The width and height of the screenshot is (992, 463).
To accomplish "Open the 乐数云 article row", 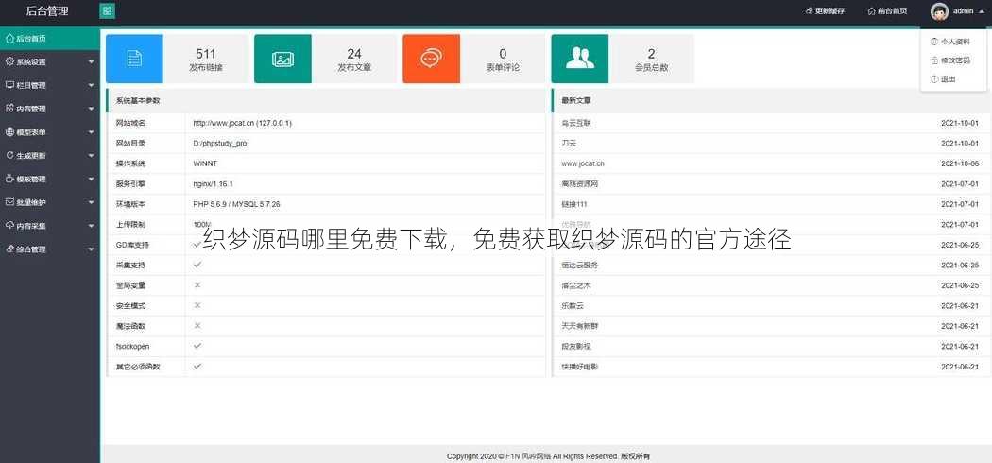I will [x=772, y=305].
